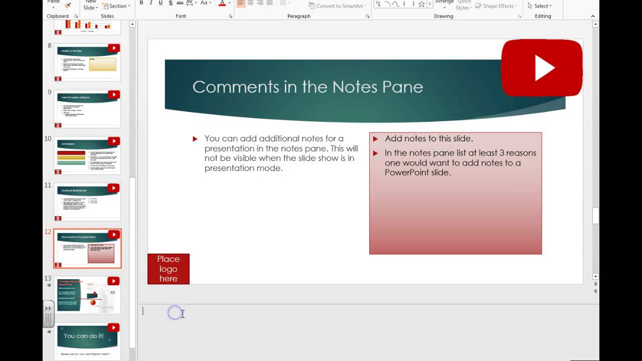Select the right brace shape

point(413,4)
